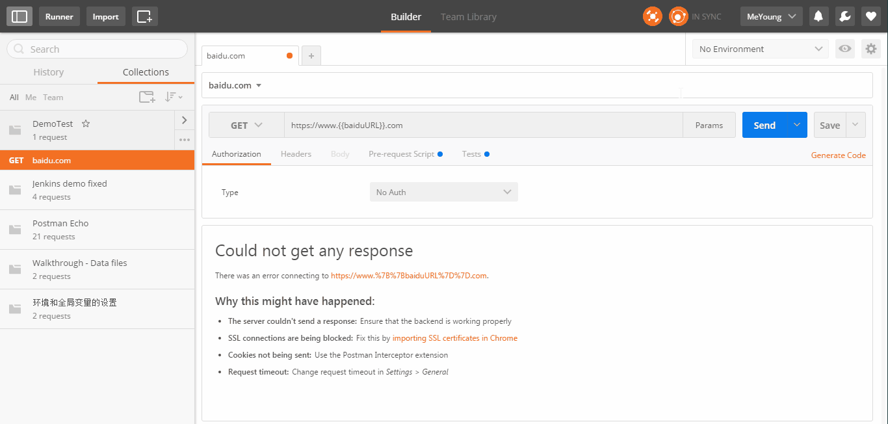Open the Tests tab
The width and height of the screenshot is (888, 424).
[x=471, y=154]
